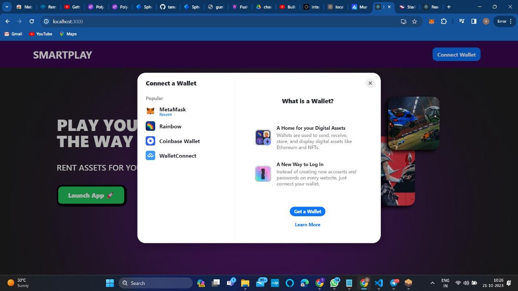Viewport: 518px width, 291px height.
Task: Click install app icon in address bar
Action: (403, 21)
